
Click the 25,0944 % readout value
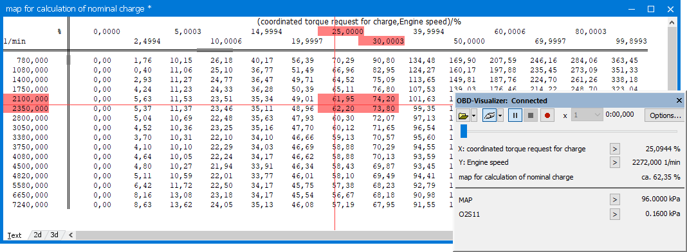point(663,149)
